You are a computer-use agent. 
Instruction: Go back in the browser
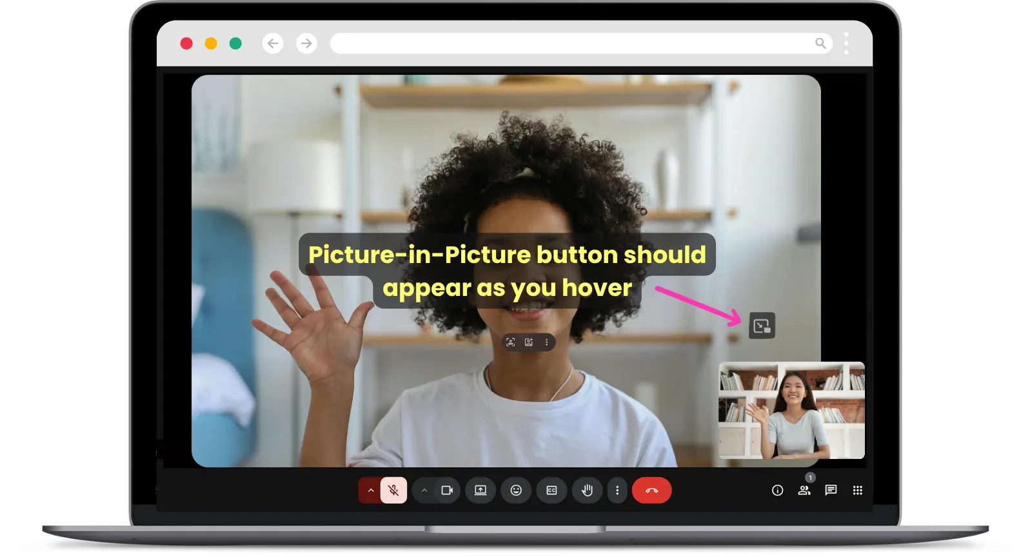click(273, 43)
